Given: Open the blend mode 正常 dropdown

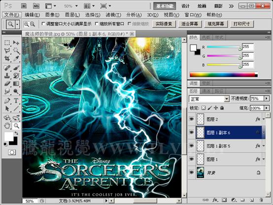Looking at the screenshot, I should coord(226,99).
